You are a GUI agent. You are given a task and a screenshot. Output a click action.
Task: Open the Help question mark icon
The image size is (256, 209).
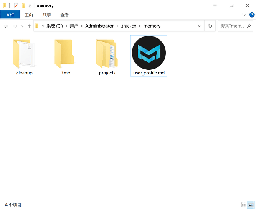252,15
